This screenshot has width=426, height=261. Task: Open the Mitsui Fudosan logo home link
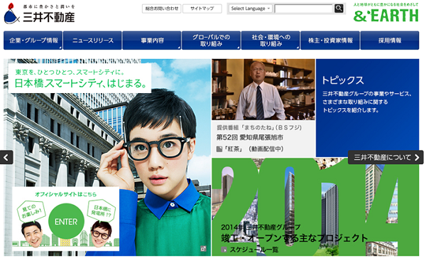39,14
